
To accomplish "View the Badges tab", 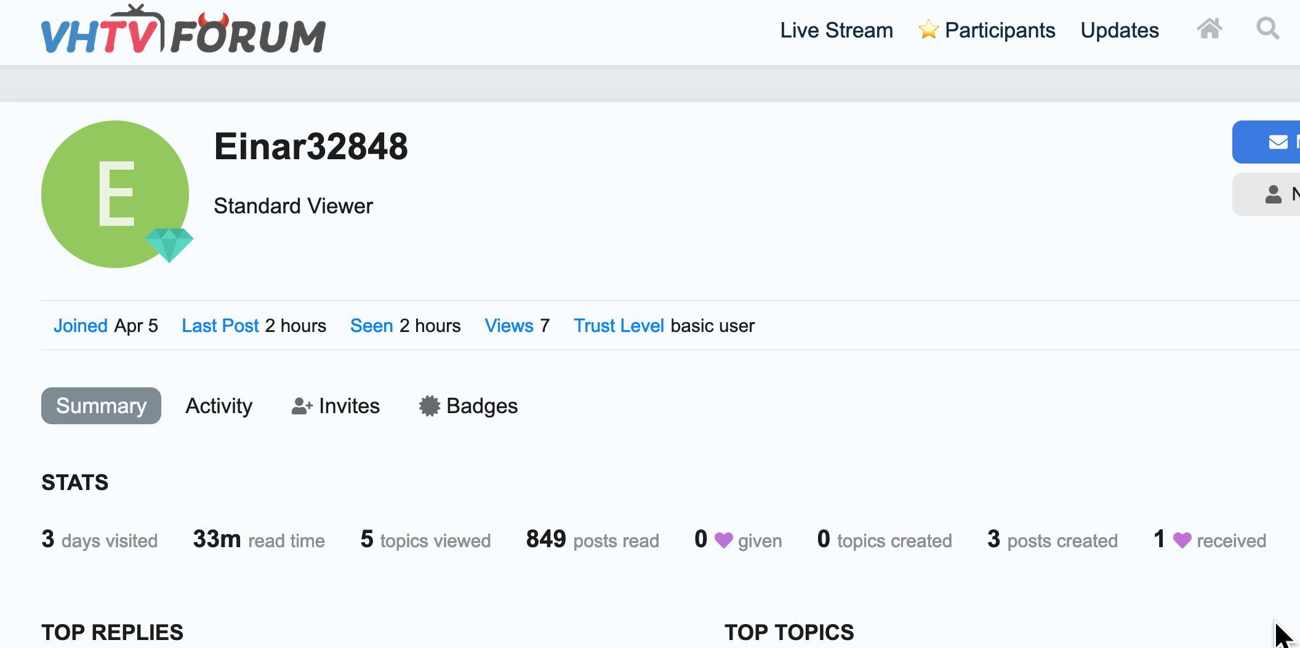I will [468, 406].
